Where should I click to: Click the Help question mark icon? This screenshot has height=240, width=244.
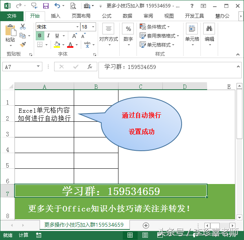coord(192,6)
